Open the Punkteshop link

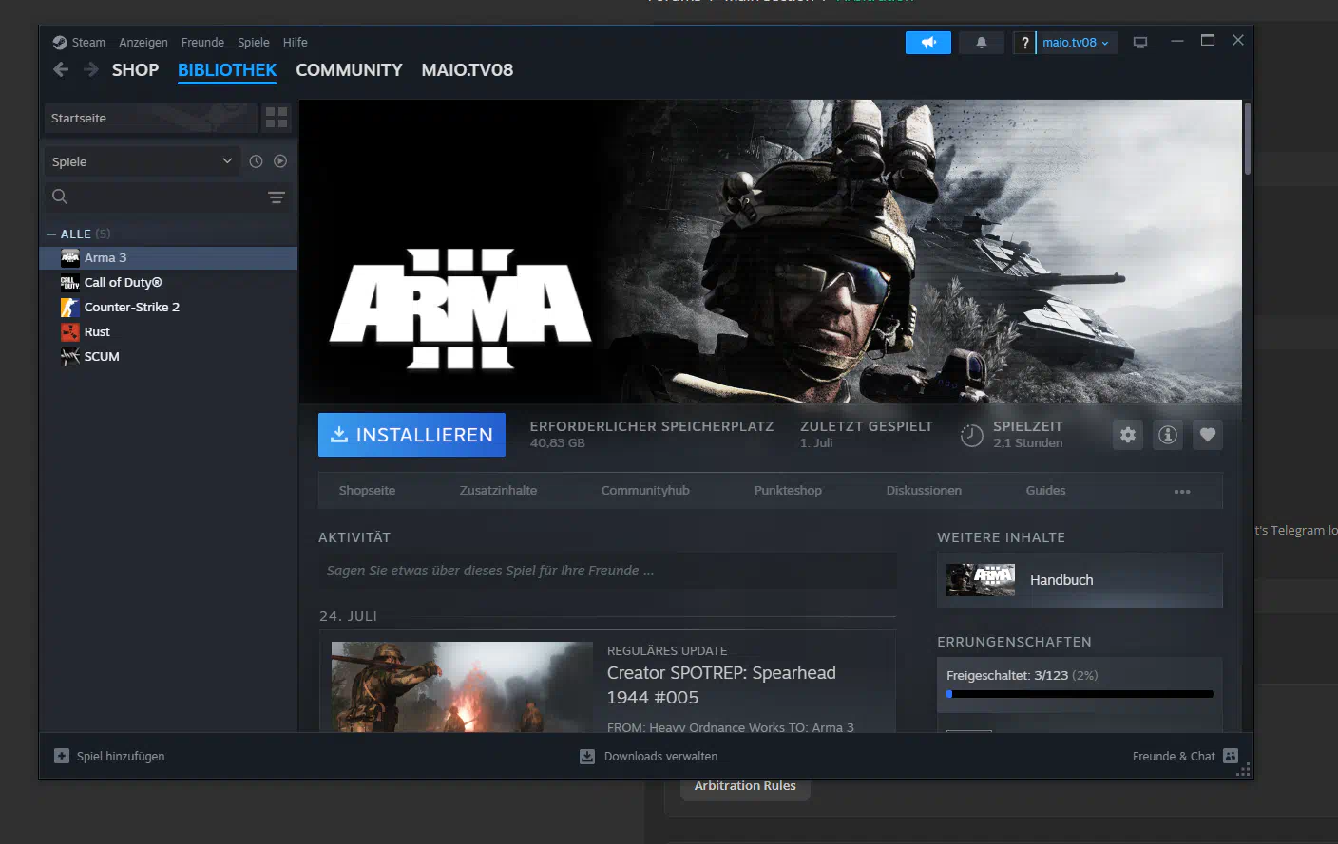click(x=788, y=491)
